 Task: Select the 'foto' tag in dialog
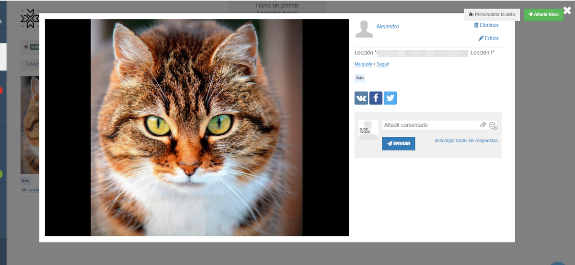(360, 77)
